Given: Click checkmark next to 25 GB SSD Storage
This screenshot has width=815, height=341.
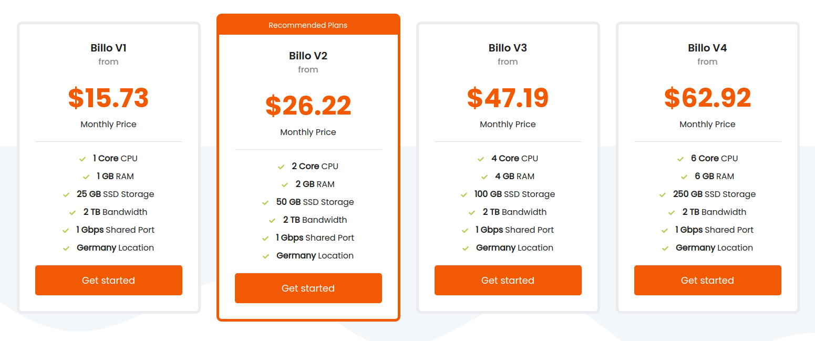Looking at the screenshot, I should (x=66, y=194).
